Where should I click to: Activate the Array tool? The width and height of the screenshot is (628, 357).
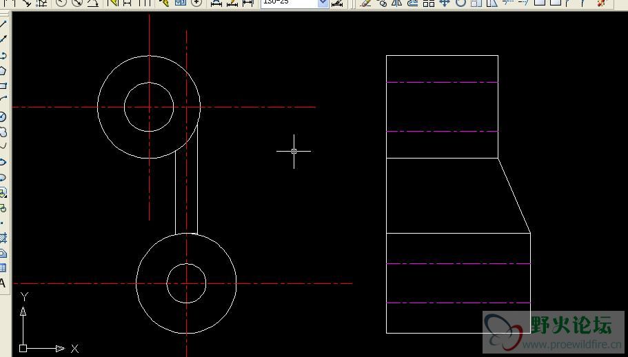(x=429, y=3)
